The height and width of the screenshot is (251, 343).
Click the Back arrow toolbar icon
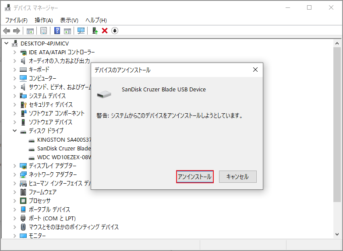7,31
